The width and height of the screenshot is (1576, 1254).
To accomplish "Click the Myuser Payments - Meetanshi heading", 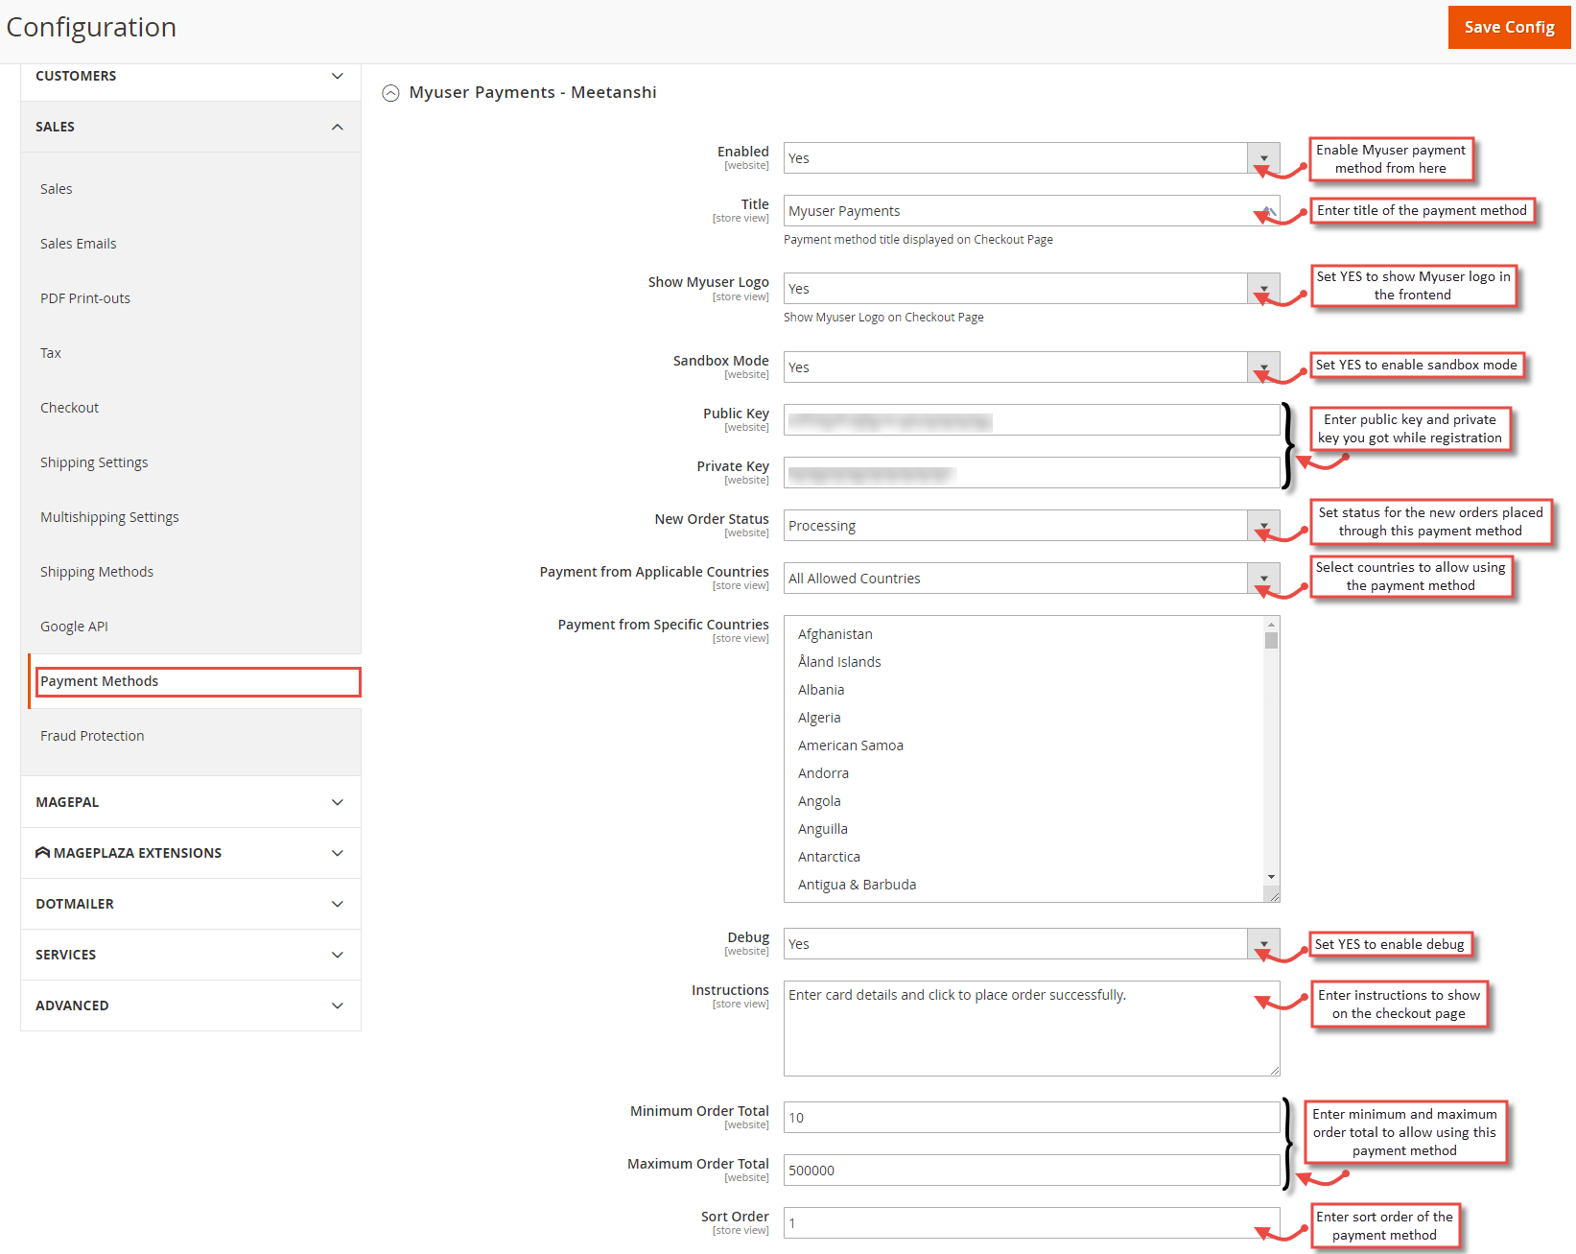I will pyautogui.click(x=532, y=93).
